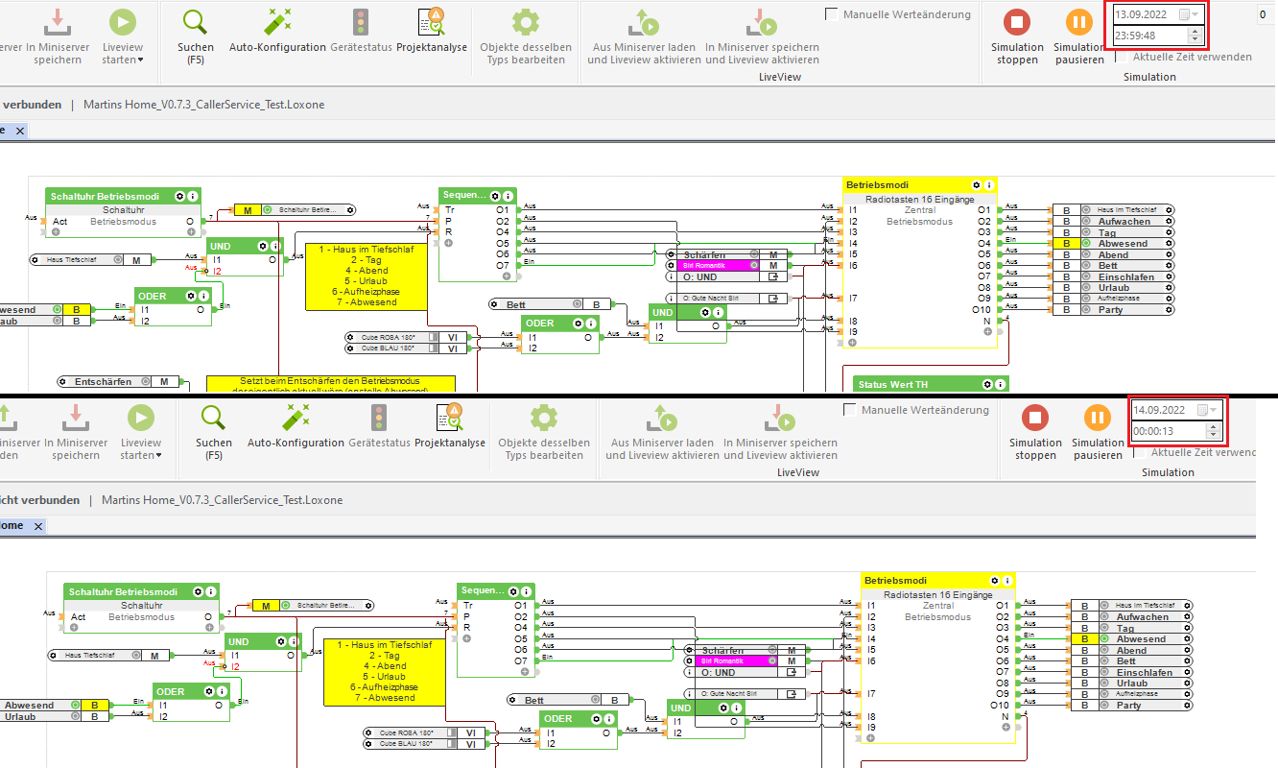The width and height of the screenshot is (1278, 768).
Task: Open Projektanalyse in the upper toolbar
Action: pos(432,22)
